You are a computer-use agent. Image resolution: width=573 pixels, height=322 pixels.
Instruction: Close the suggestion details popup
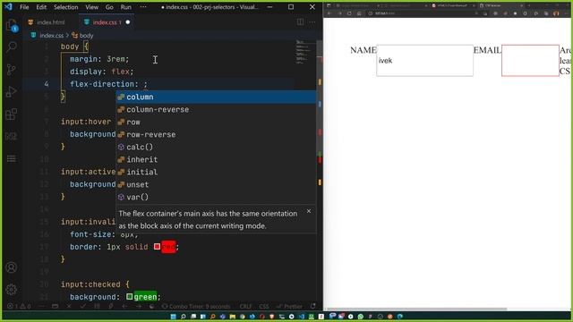point(309,211)
